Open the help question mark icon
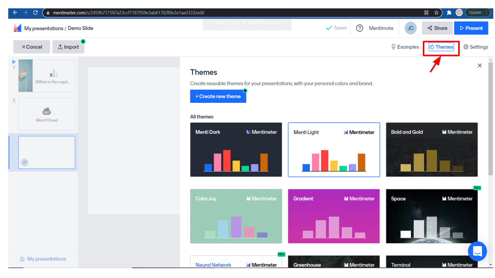 pos(359,28)
